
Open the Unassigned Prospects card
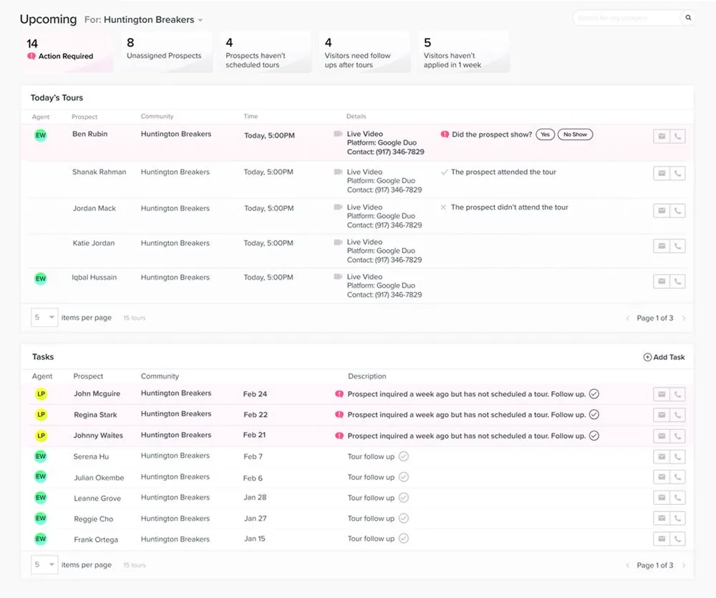[165, 52]
